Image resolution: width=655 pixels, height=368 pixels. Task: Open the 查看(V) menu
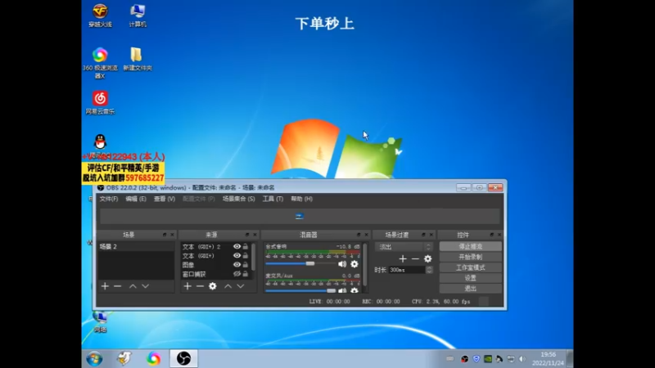tap(165, 199)
